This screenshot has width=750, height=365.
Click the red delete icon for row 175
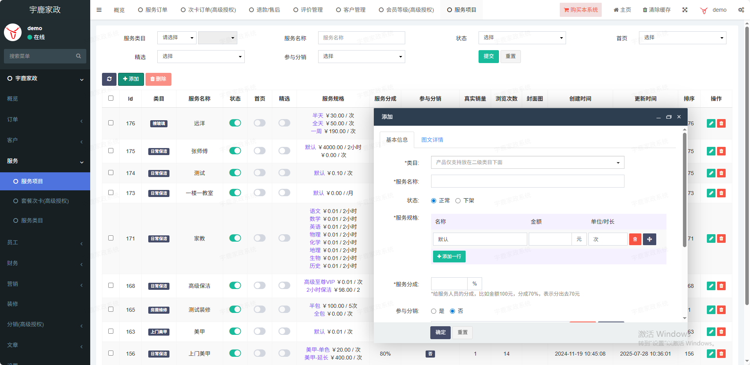[x=721, y=151]
